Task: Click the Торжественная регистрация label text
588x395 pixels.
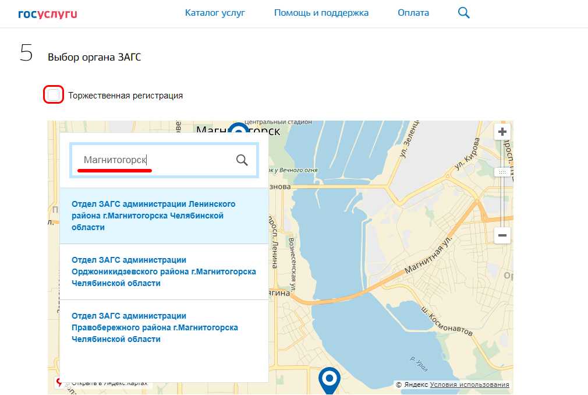Action: 125,96
